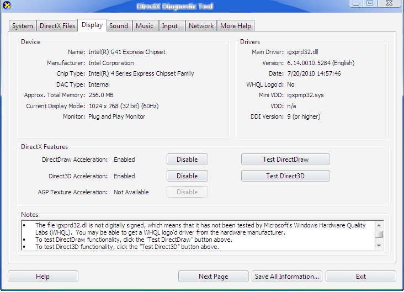The image size is (404, 292).
Task: Click display mode '1024 x 768 (32 bit) (60Hz)'
Action: (124, 106)
